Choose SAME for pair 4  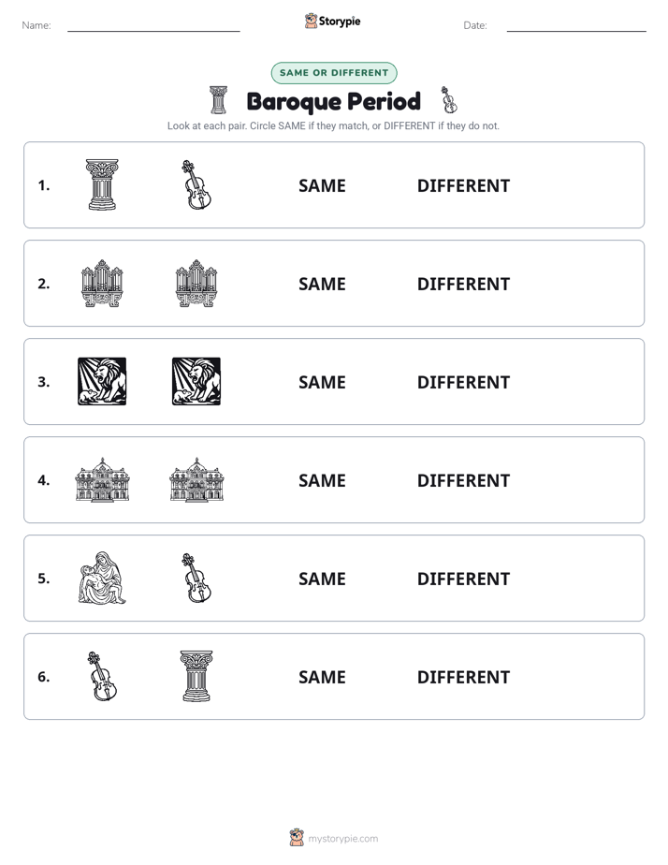point(322,480)
